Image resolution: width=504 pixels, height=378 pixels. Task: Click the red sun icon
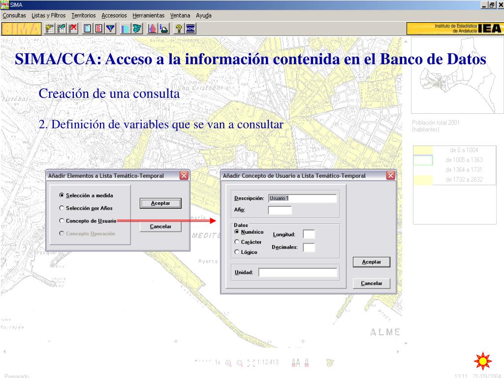click(483, 361)
